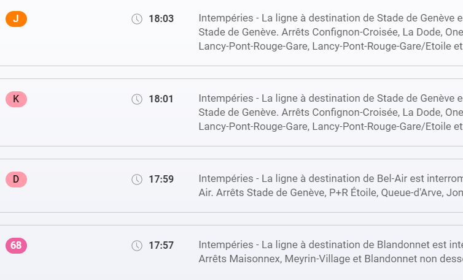Click the 'Arrêts Stade de Genève, P+R Étoile' line
This screenshot has width=463, height=280.
pyautogui.click(x=330, y=192)
